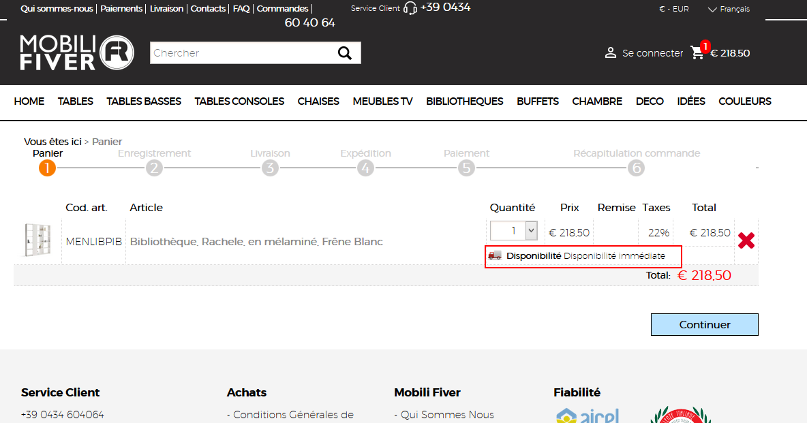Image resolution: width=807 pixels, height=423 pixels.
Task: Click the user account icon
Action: [x=611, y=53]
